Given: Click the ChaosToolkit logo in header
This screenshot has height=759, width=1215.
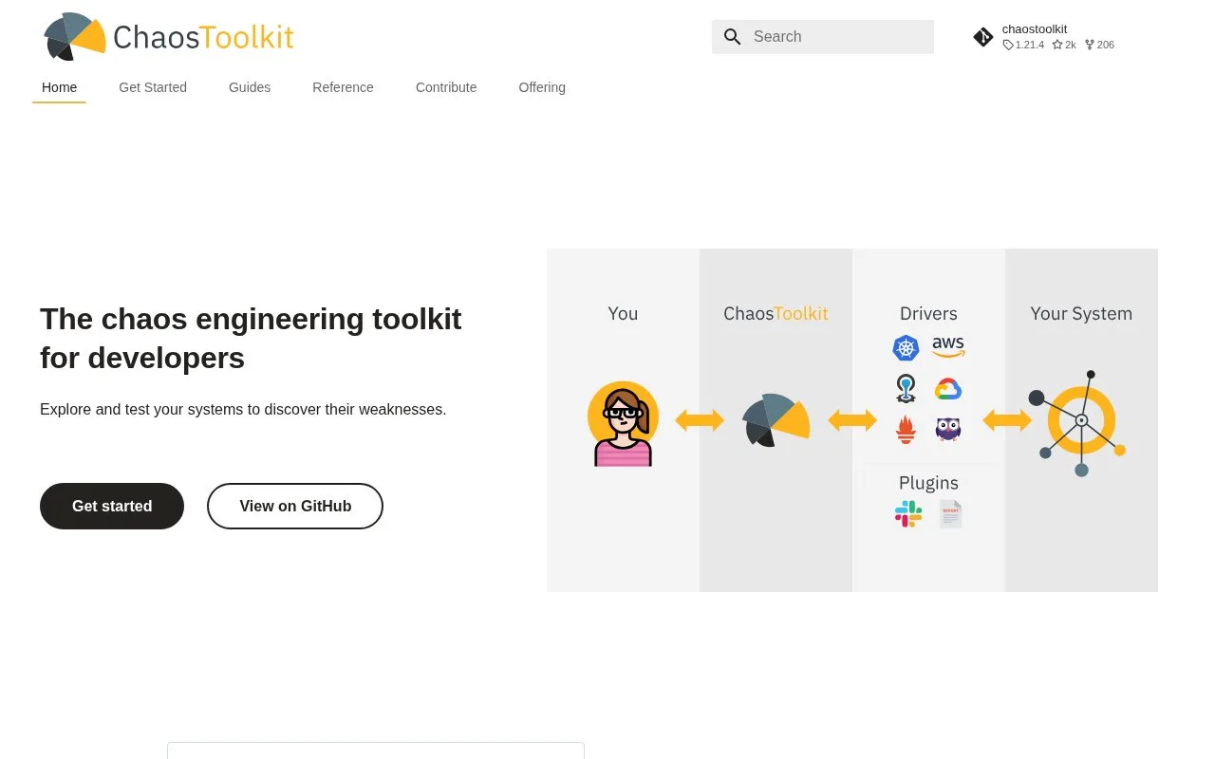Looking at the screenshot, I should tap(169, 37).
